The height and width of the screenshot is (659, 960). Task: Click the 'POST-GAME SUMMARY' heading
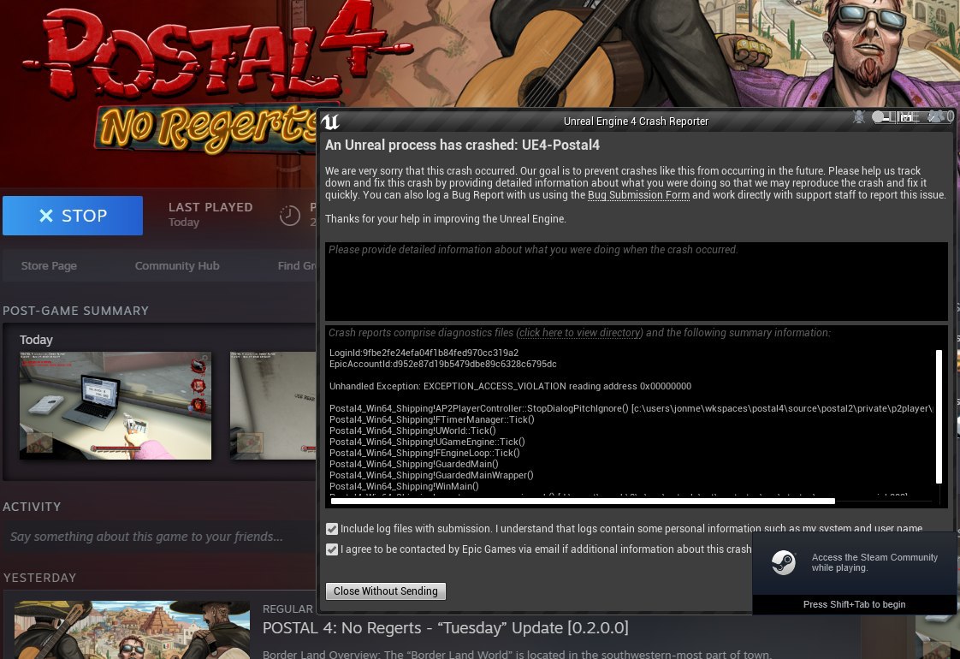click(76, 311)
